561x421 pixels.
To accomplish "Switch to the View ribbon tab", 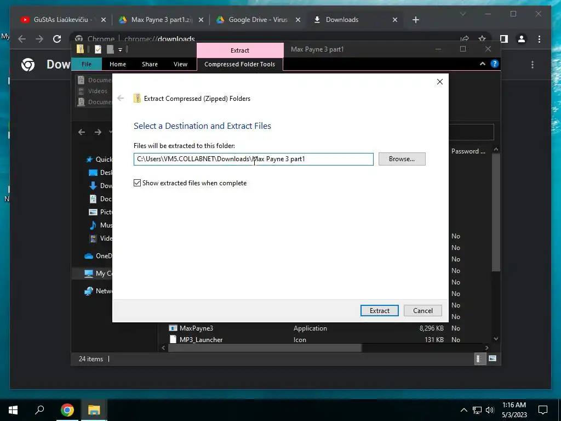I will (x=180, y=64).
